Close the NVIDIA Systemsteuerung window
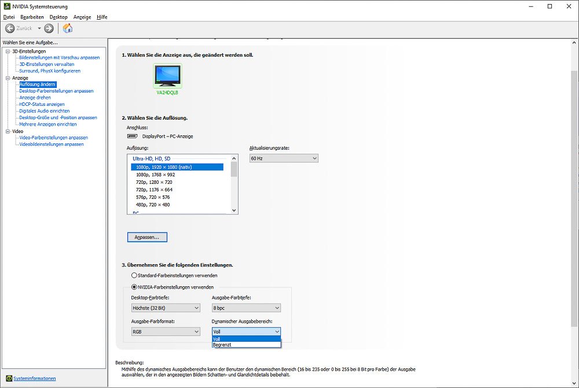The width and height of the screenshot is (579, 388). pyautogui.click(x=569, y=6)
